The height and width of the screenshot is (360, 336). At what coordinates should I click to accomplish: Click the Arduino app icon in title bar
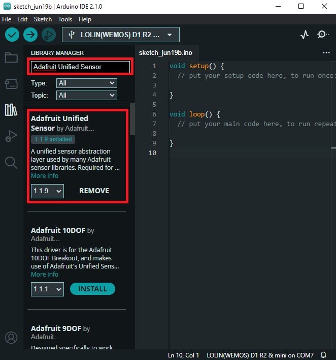[7, 6]
